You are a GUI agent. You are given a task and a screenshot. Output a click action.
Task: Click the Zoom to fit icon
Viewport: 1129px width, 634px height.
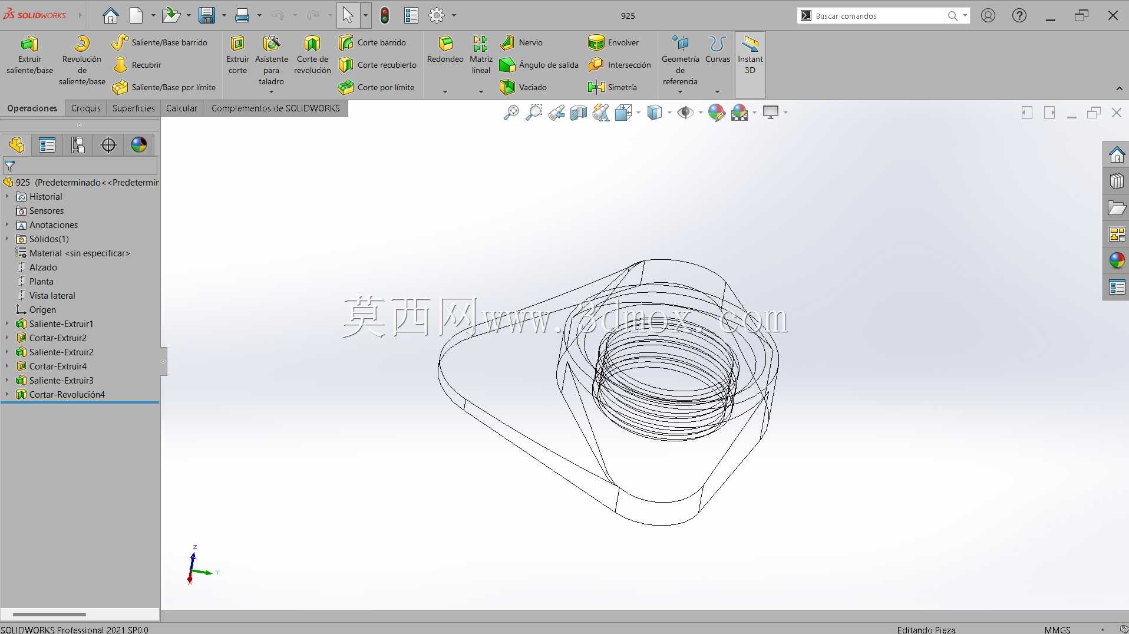(x=511, y=113)
